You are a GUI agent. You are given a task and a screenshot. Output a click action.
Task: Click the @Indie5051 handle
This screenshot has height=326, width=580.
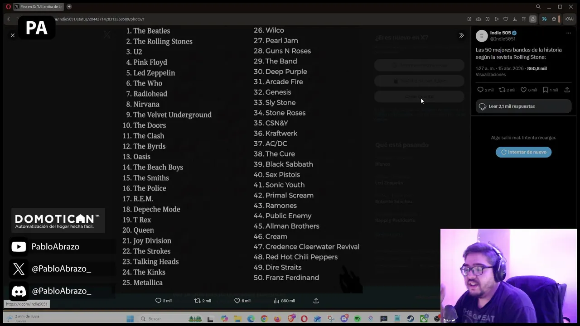503,39
